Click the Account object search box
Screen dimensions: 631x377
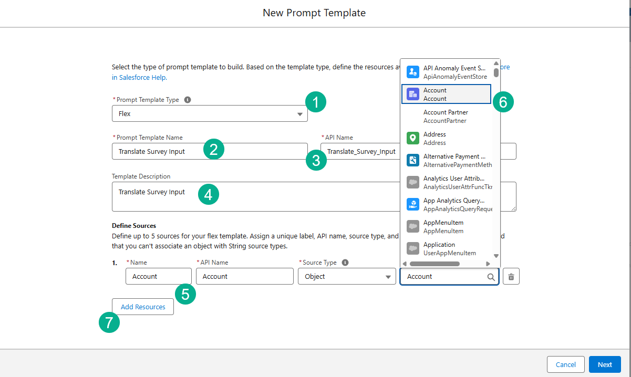449,276
